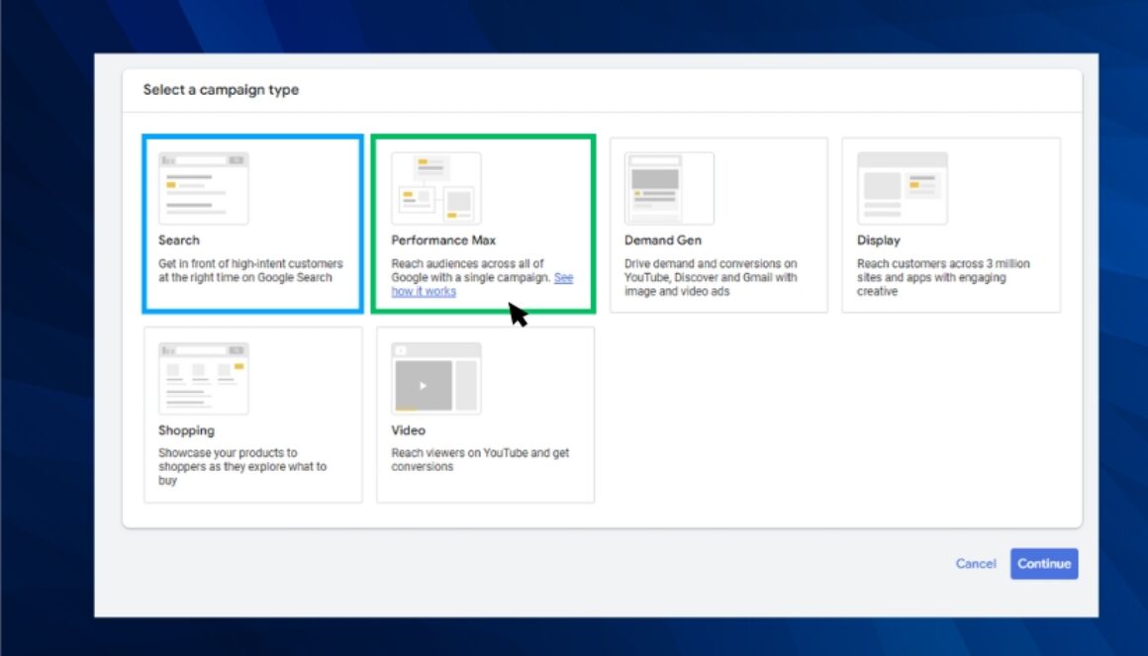Screen dimensions: 1148x656
Task: Click the Performance Max illustration icon
Action: coord(436,188)
